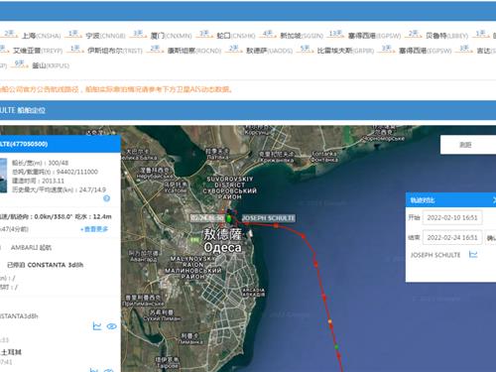Click the '查看更多' view more link
496x372 pixels.
pyautogui.click(x=94, y=229)
